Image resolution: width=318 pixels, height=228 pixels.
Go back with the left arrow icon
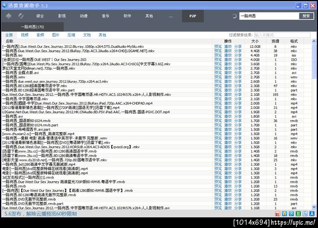[8, 16]
